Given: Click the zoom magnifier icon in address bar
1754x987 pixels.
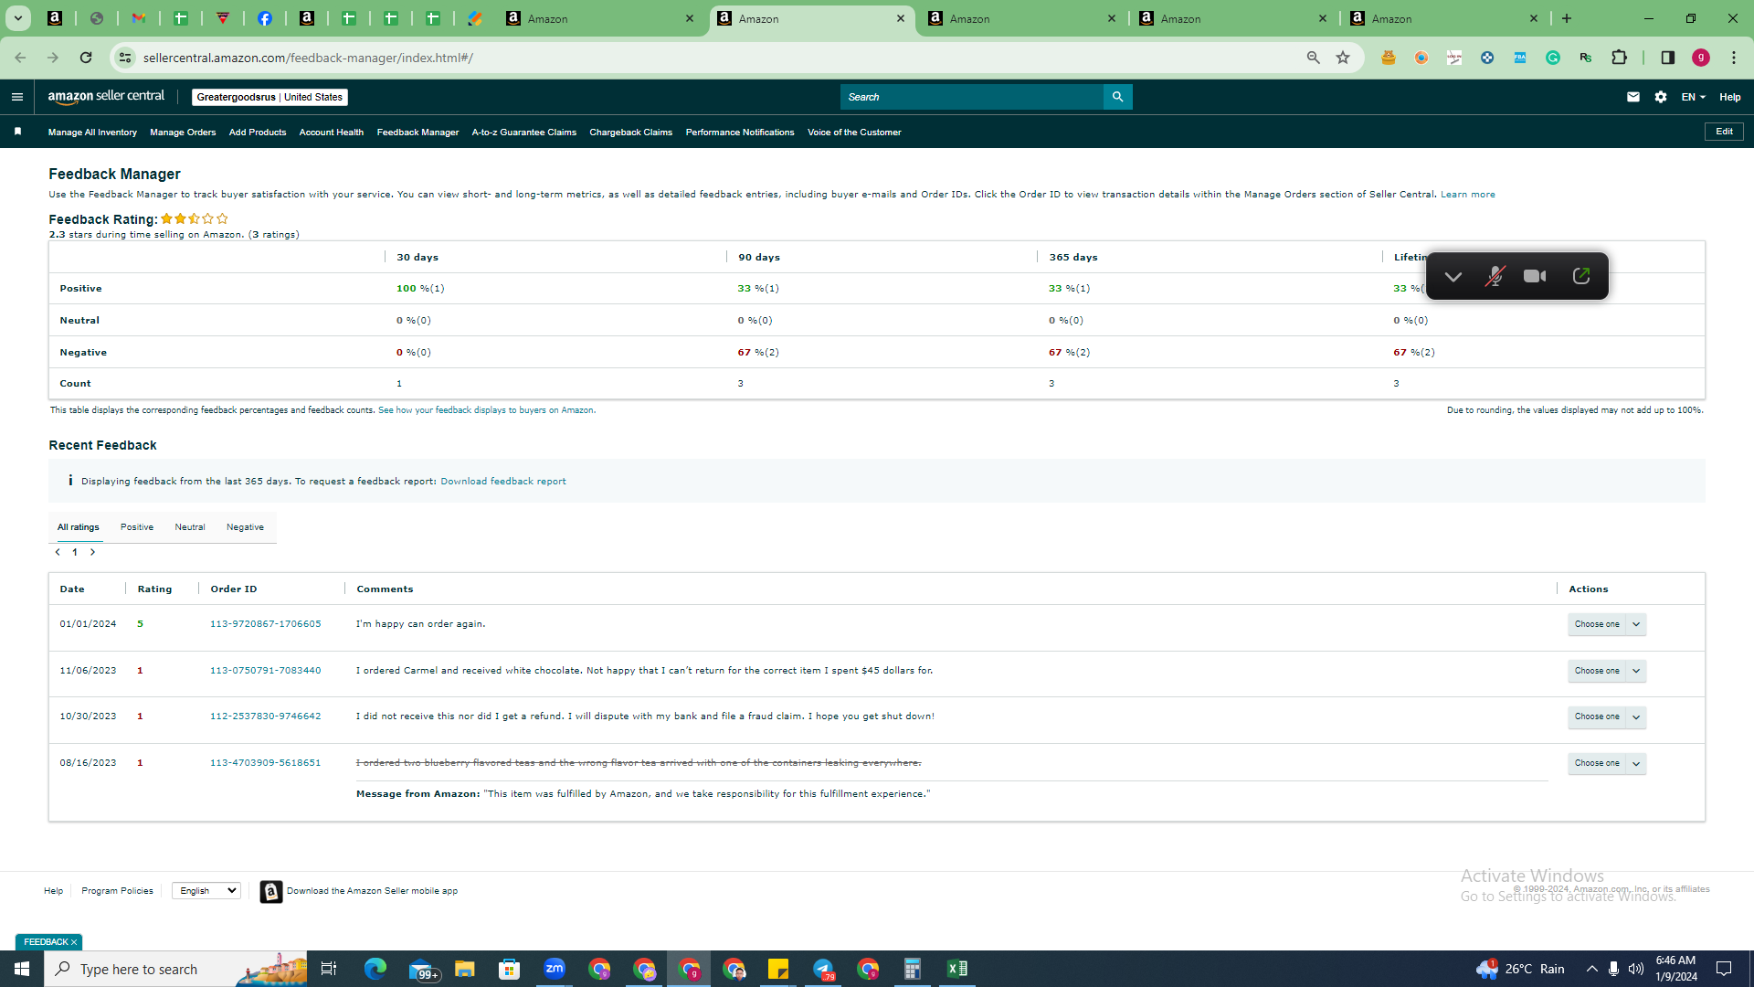Looking at the screenshot, I should 1314,58.
